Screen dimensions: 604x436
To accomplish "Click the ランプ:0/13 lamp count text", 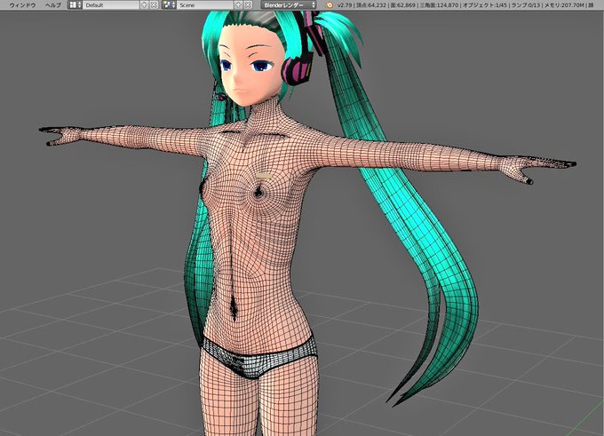I will [526, 5].
